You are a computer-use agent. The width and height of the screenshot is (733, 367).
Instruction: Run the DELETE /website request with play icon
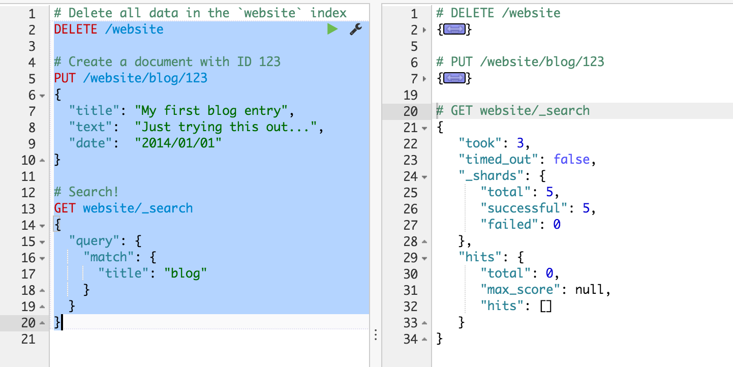pyautogui.click(x=332, y=29)
